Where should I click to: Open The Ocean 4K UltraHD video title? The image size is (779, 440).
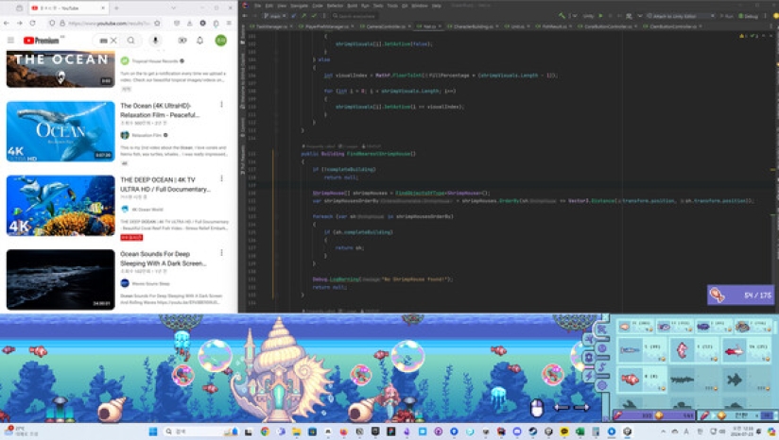click(160, 110)
